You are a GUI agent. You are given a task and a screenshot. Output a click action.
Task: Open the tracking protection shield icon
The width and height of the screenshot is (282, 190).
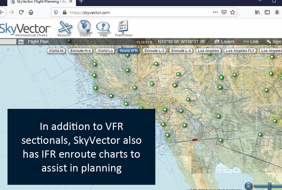point(56,12)
